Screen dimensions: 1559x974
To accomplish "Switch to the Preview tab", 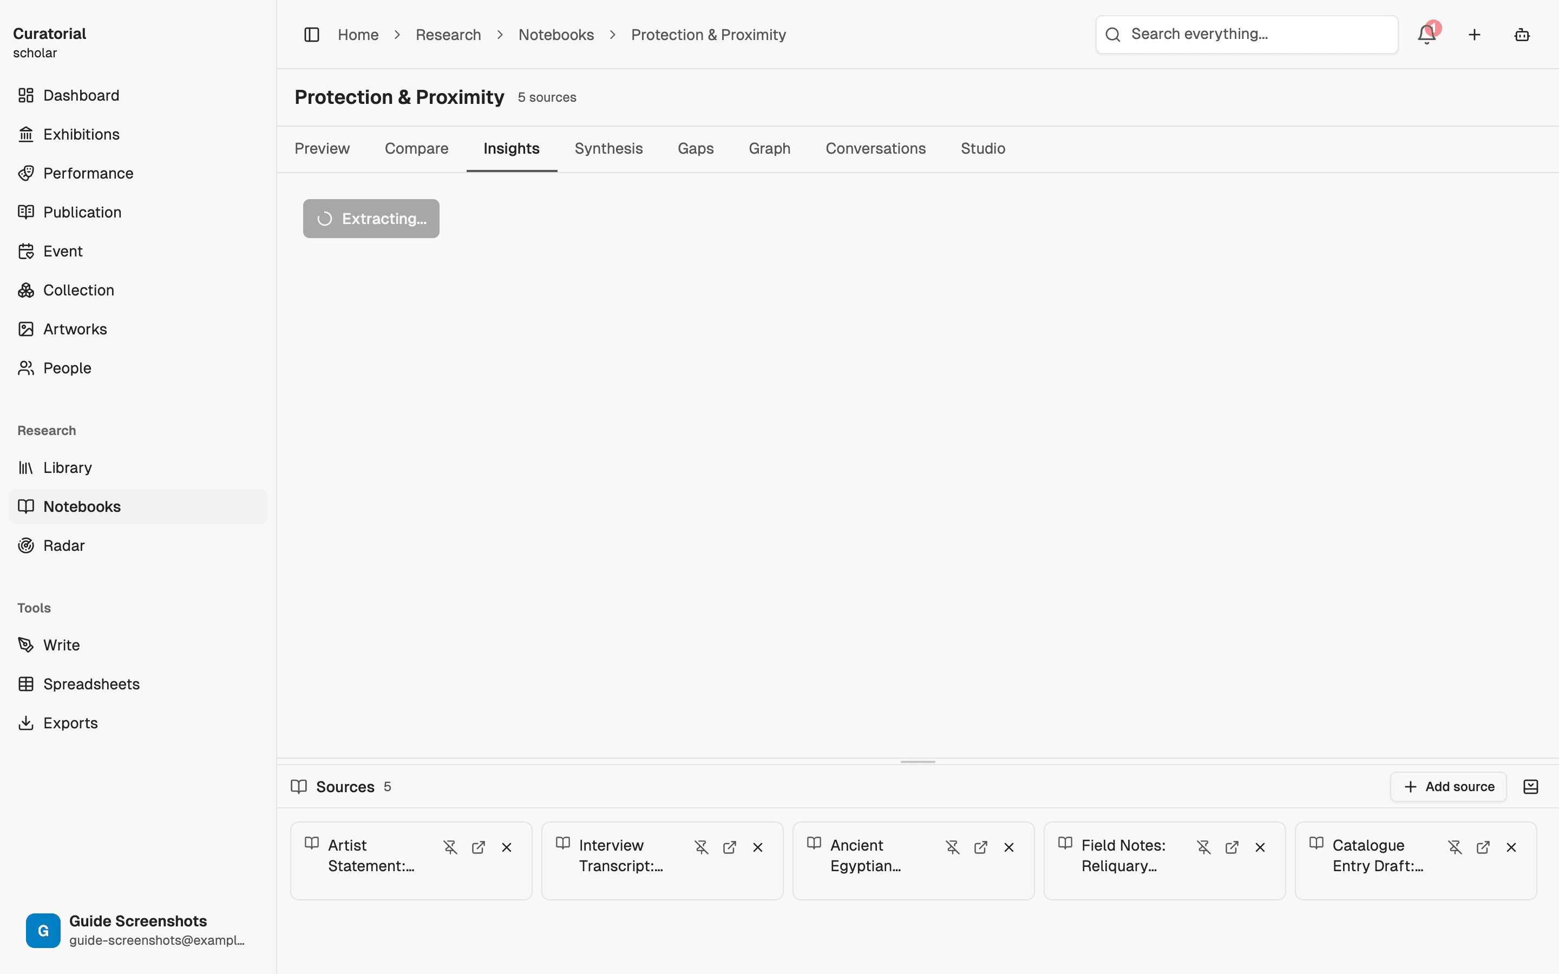I will click(x=322, y=149).
